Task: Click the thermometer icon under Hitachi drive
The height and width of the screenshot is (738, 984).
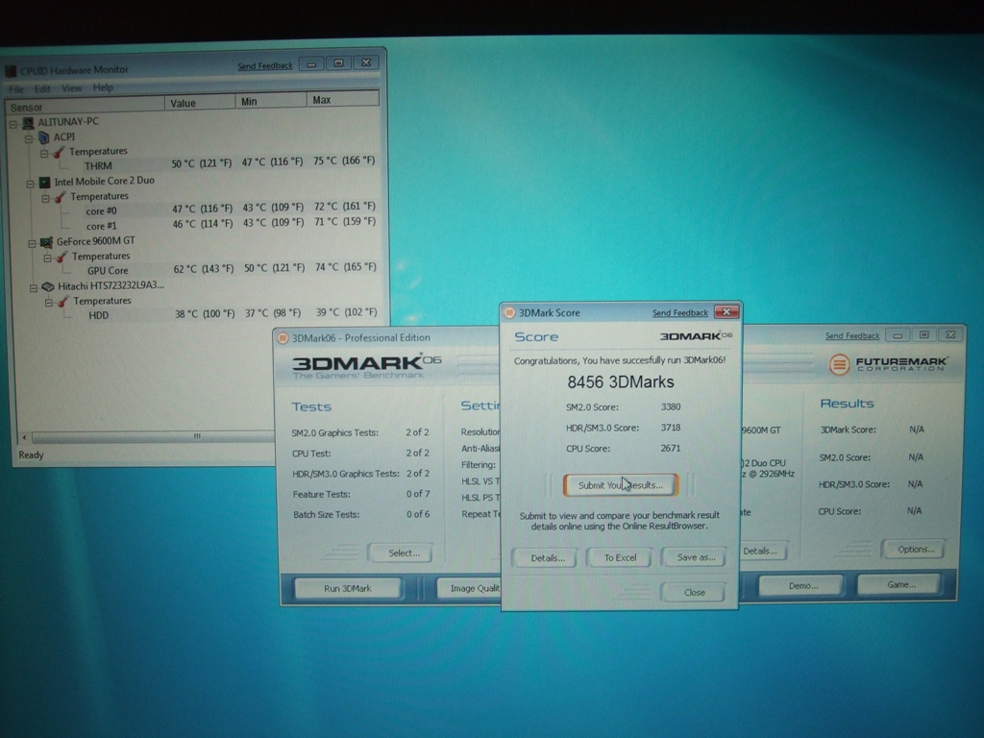Action: (x=62, y=302)
